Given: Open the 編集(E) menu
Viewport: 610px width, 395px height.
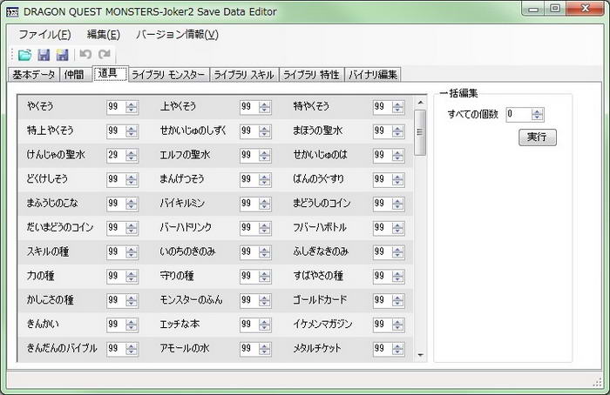Looking at the screenshot, I should tap(103, 35).
